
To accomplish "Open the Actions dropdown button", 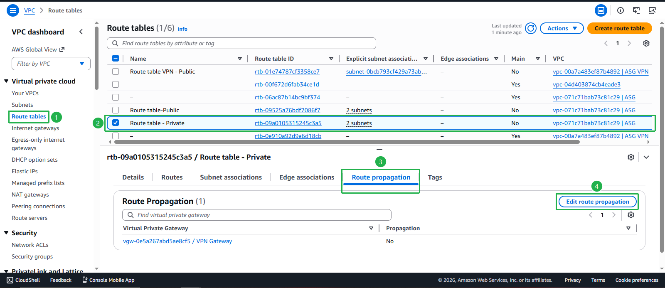I will pyautogui.click(x=562, y=28).
